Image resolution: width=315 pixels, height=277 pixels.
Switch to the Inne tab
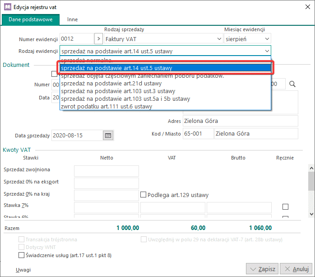tap(72, 19)
